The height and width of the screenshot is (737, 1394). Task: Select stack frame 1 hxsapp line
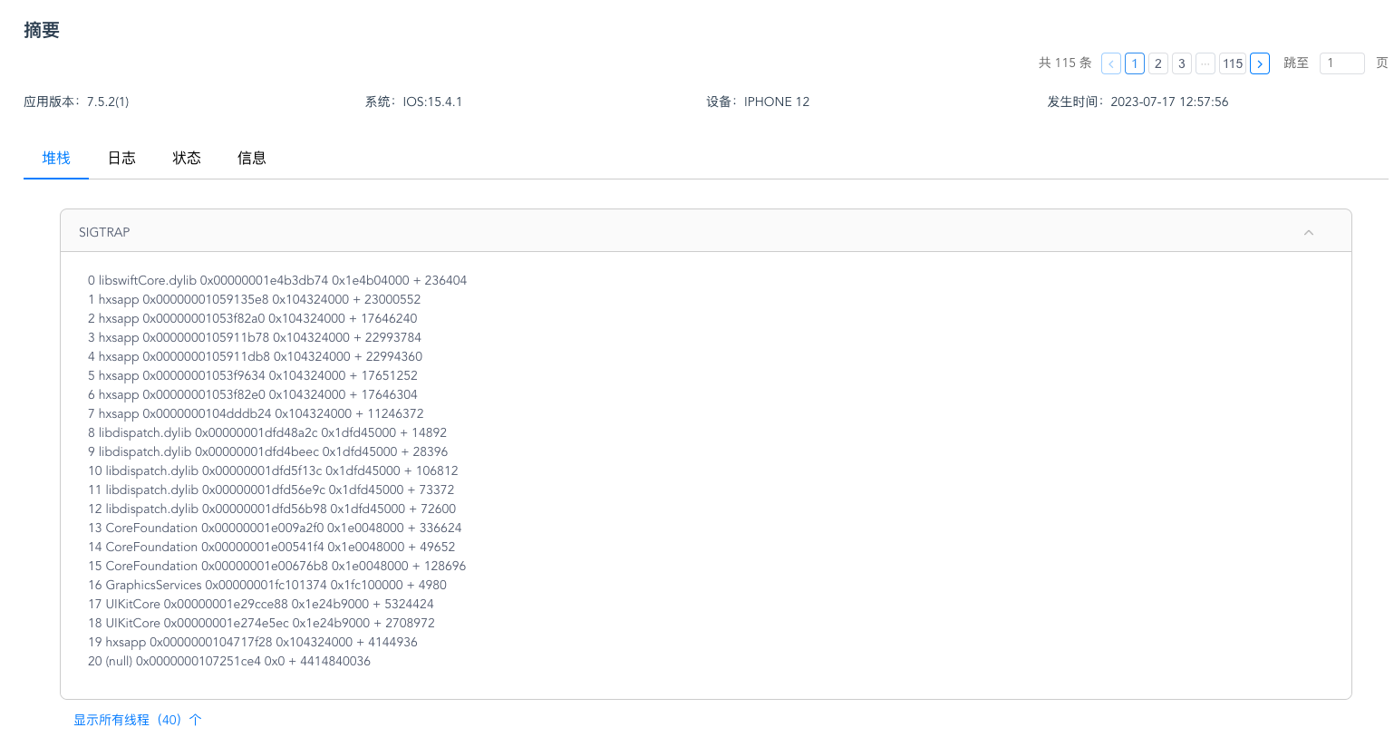tap(255, 299)
